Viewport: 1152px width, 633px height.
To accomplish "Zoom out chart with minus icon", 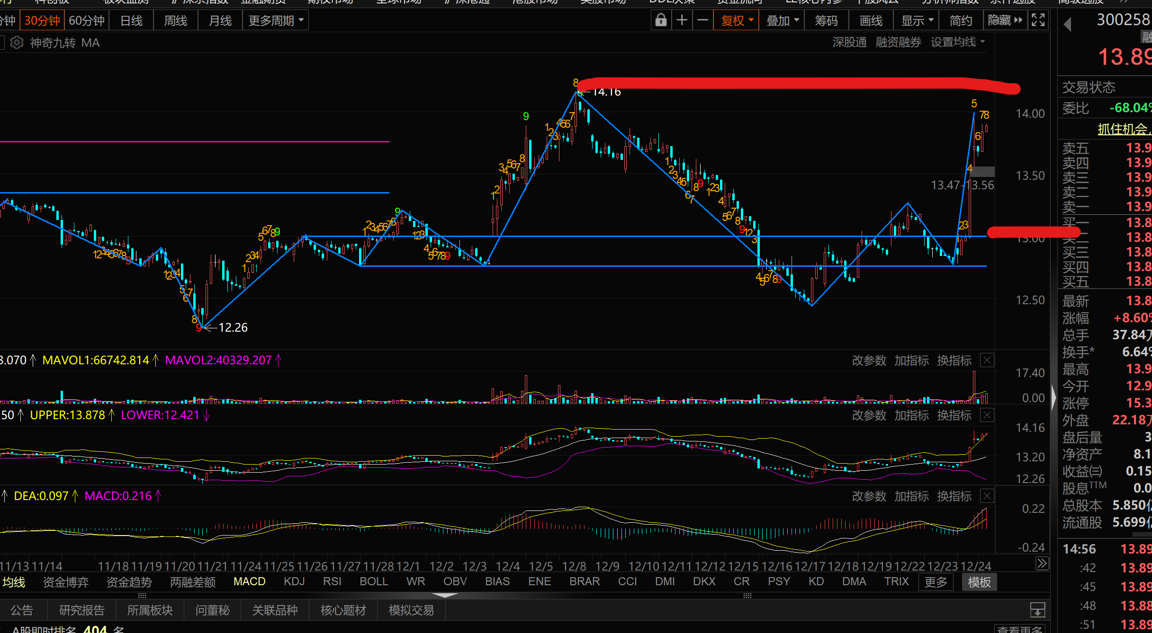I will pyautogui.click(x=703, y=20).
